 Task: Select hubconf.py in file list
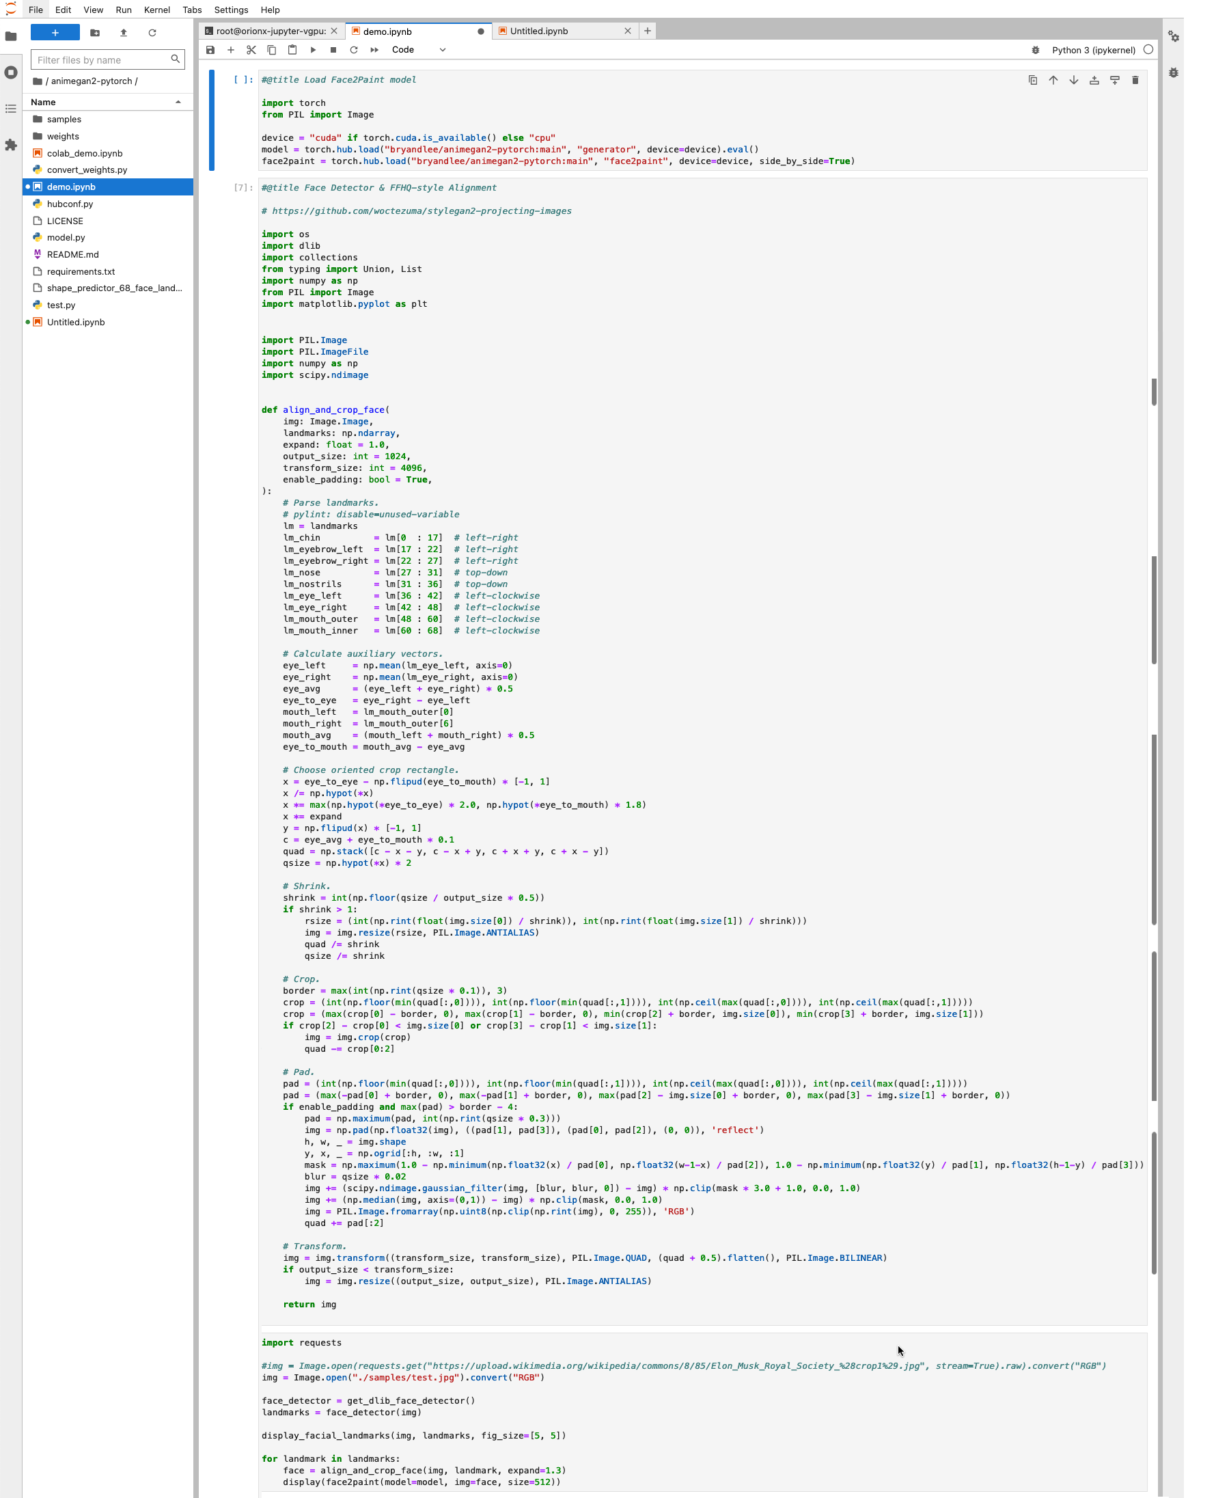click(109, 204)
